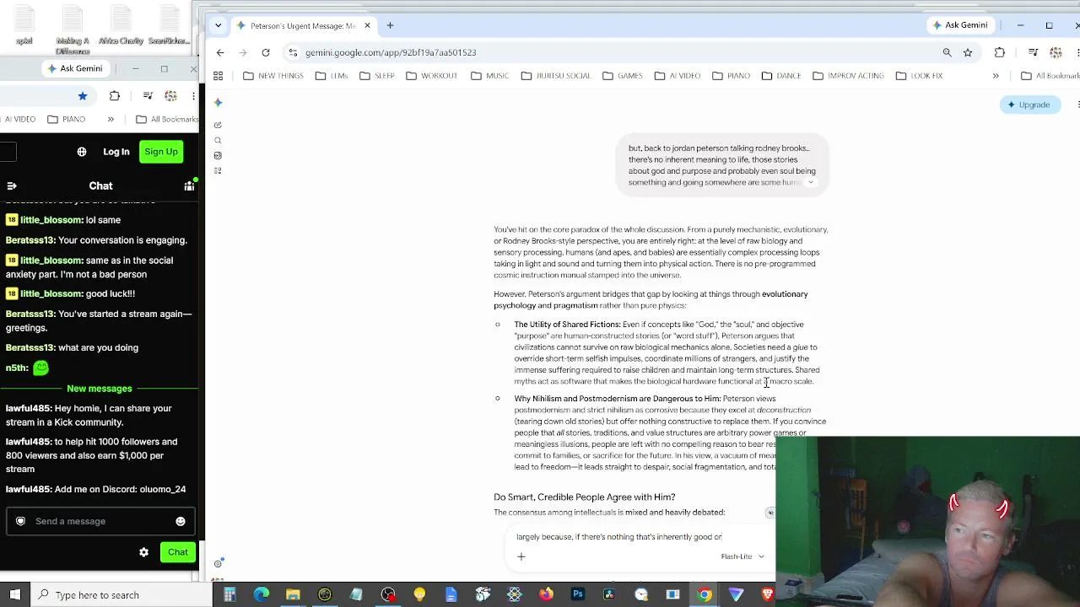
Task: Jump to New messages in Kick chat
Action: point(100,389)
